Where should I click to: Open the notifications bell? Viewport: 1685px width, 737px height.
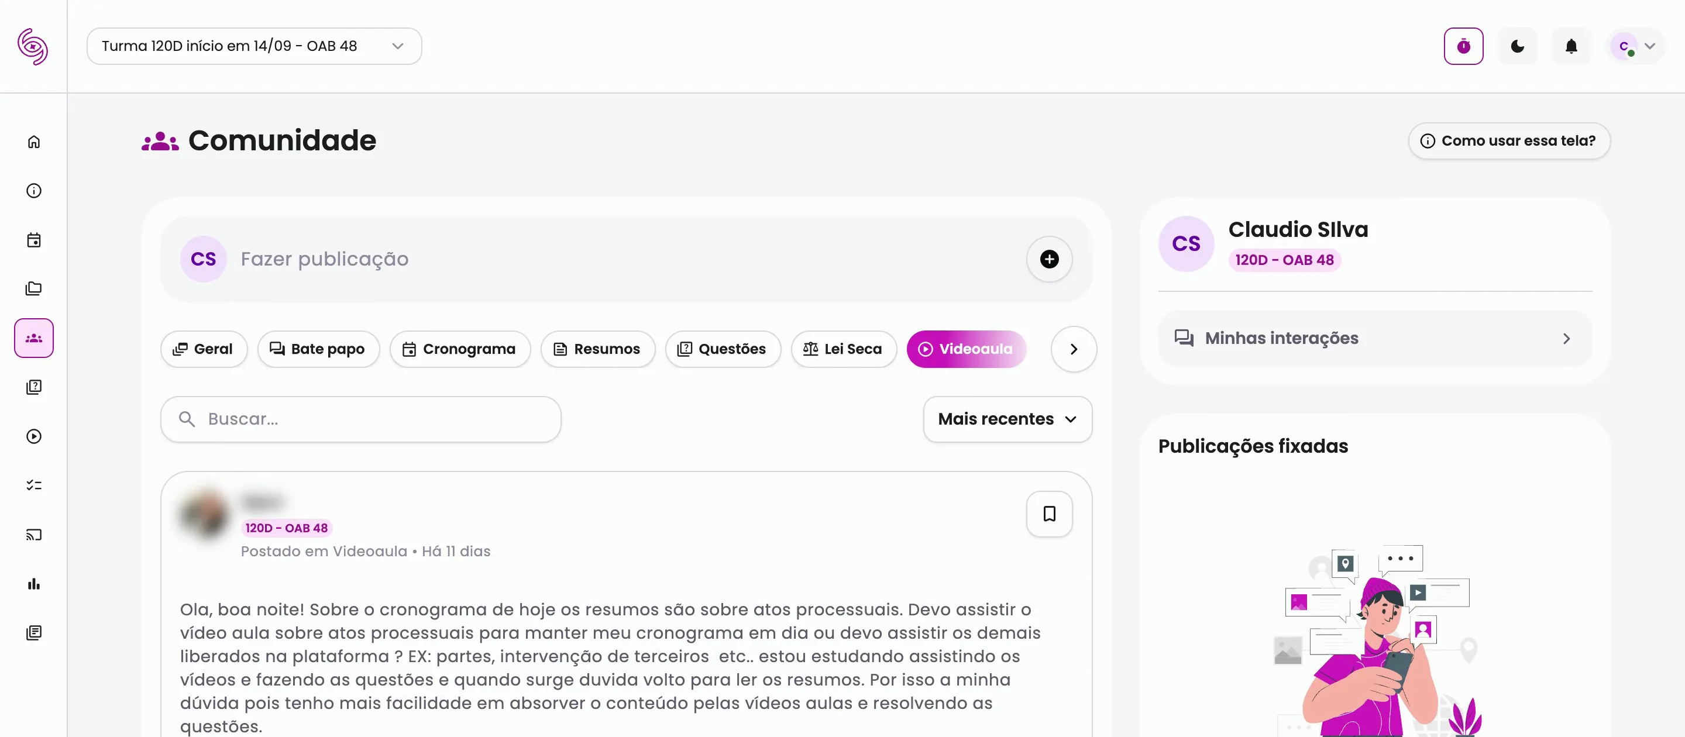1571,46
